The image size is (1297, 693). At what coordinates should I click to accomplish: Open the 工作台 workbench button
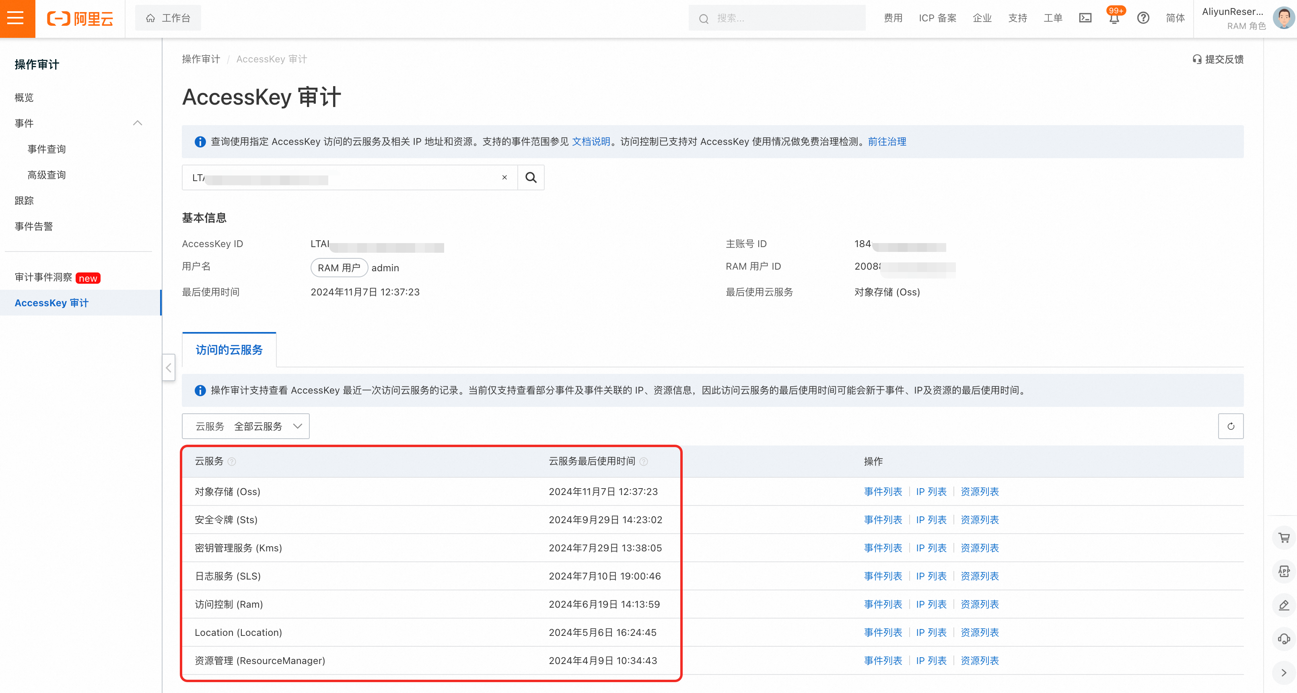point(168,18)
